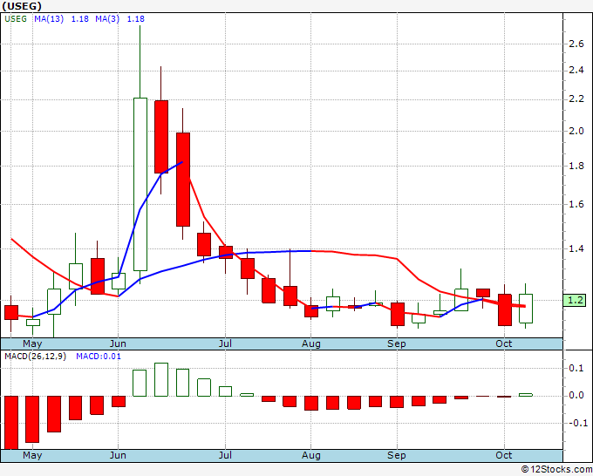
Task: Click the 1.6 price axis label
Action: click(576, 206)
